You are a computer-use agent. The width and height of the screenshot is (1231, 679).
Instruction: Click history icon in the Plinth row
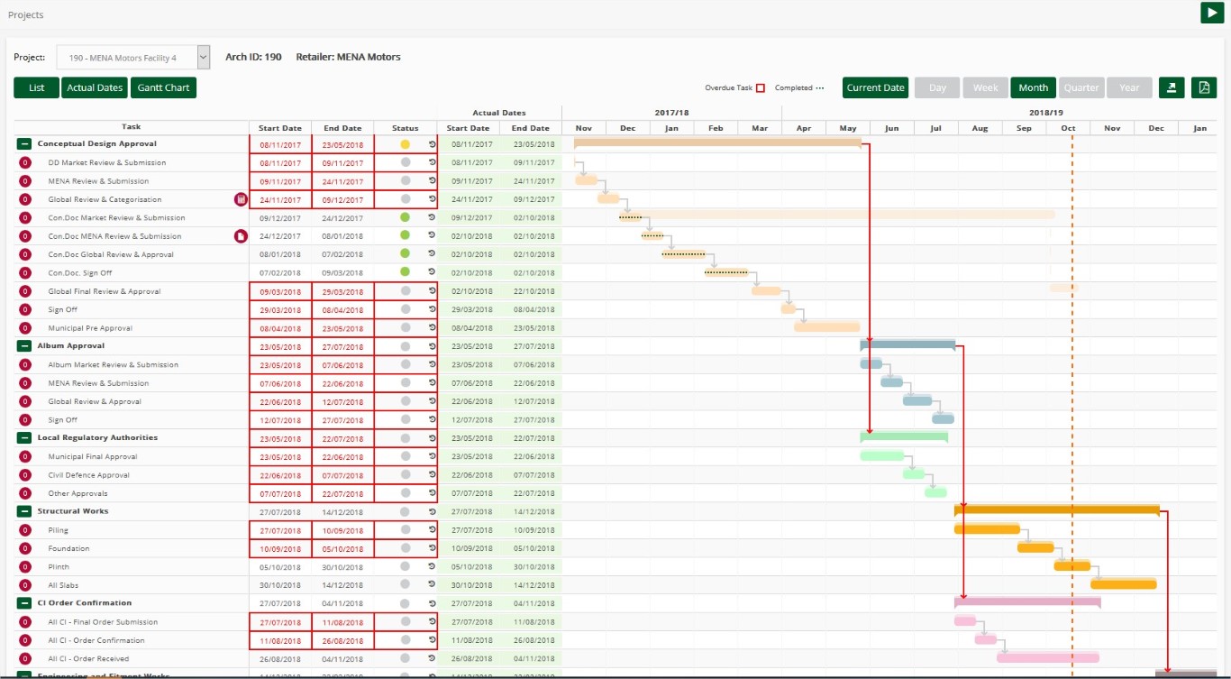pyautogui.click(x=432, y=566)
